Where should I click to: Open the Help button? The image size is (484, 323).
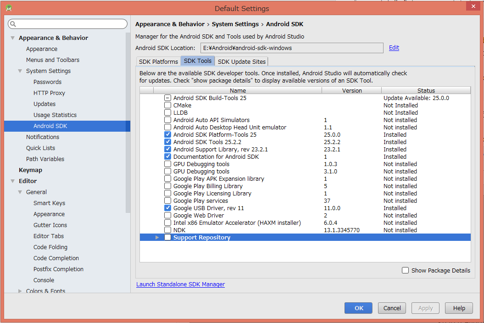[x=459, y=308]
